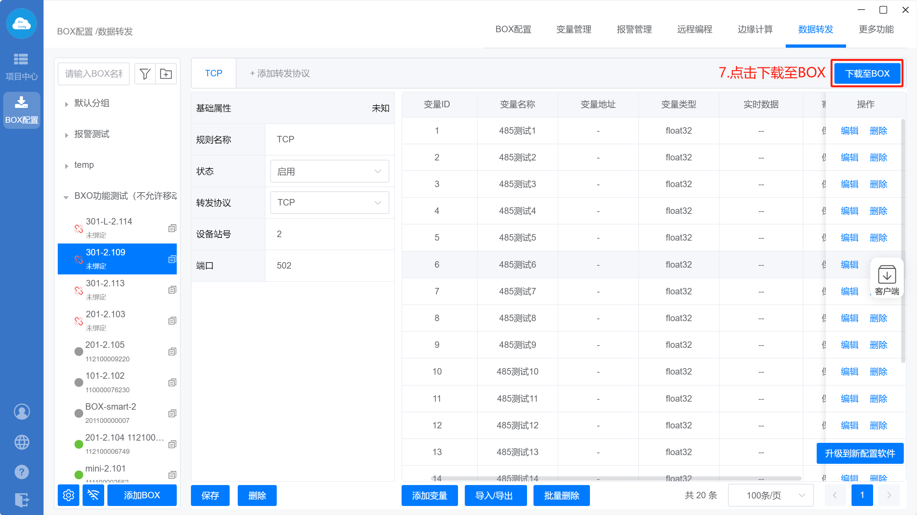
Task: Open the 100条/页 page size dropdown
Action: click(771, 495)
